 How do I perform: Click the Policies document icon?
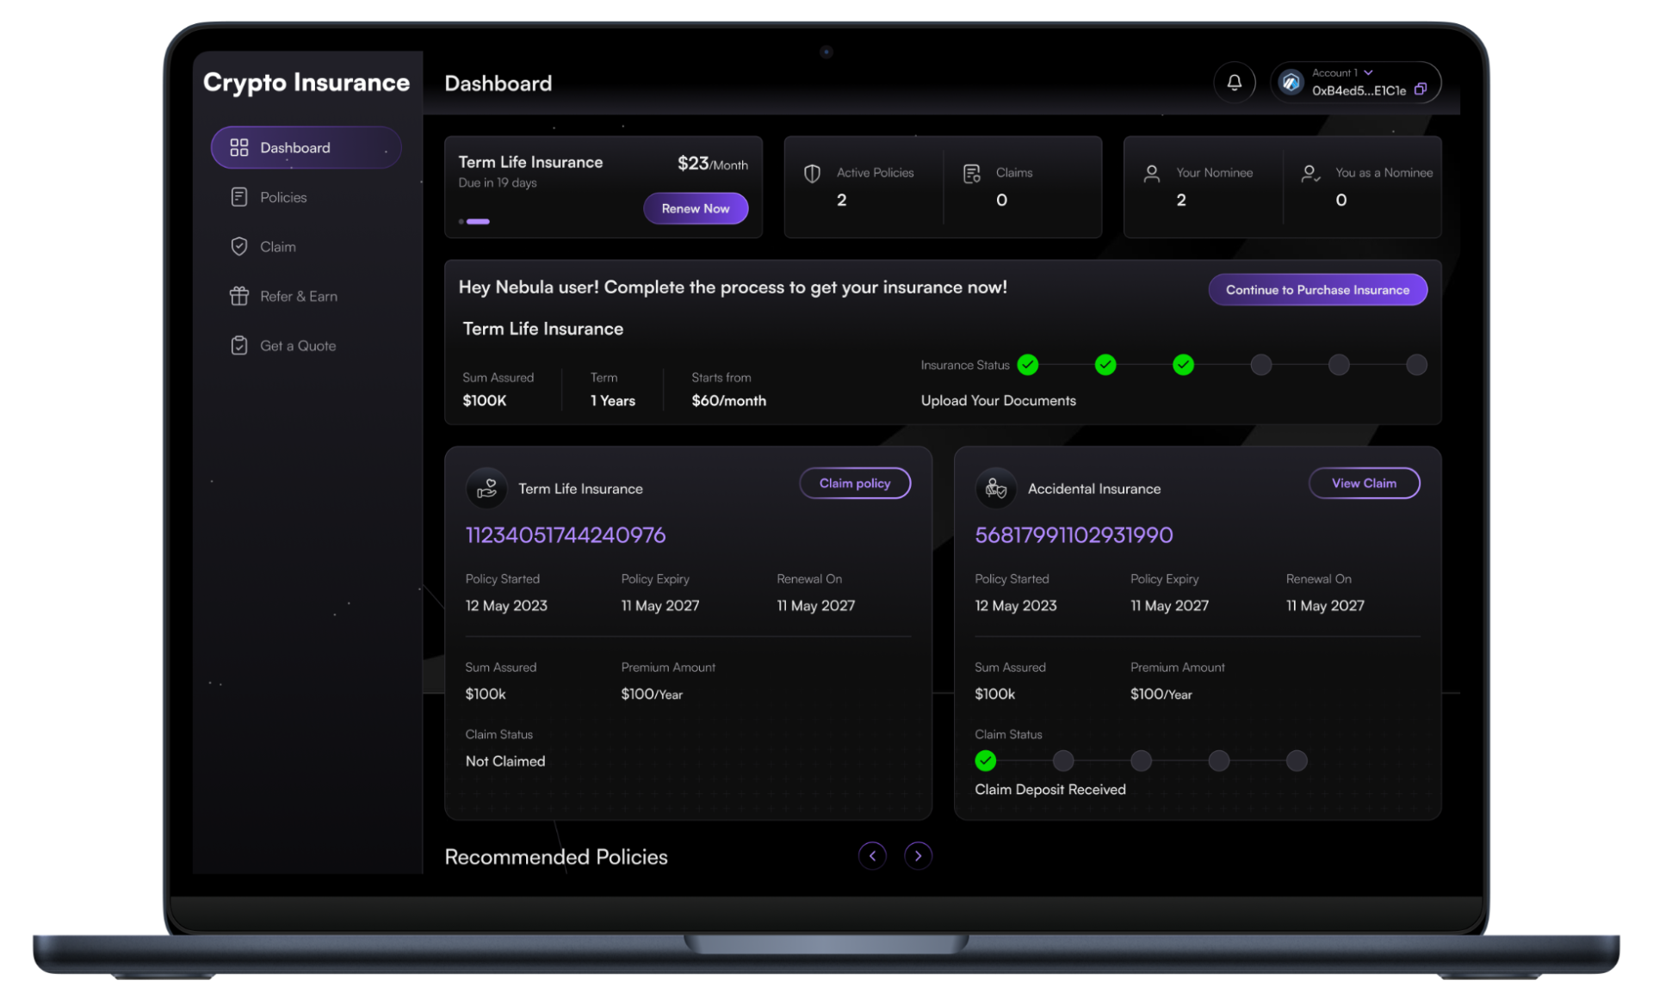(238, 197)
